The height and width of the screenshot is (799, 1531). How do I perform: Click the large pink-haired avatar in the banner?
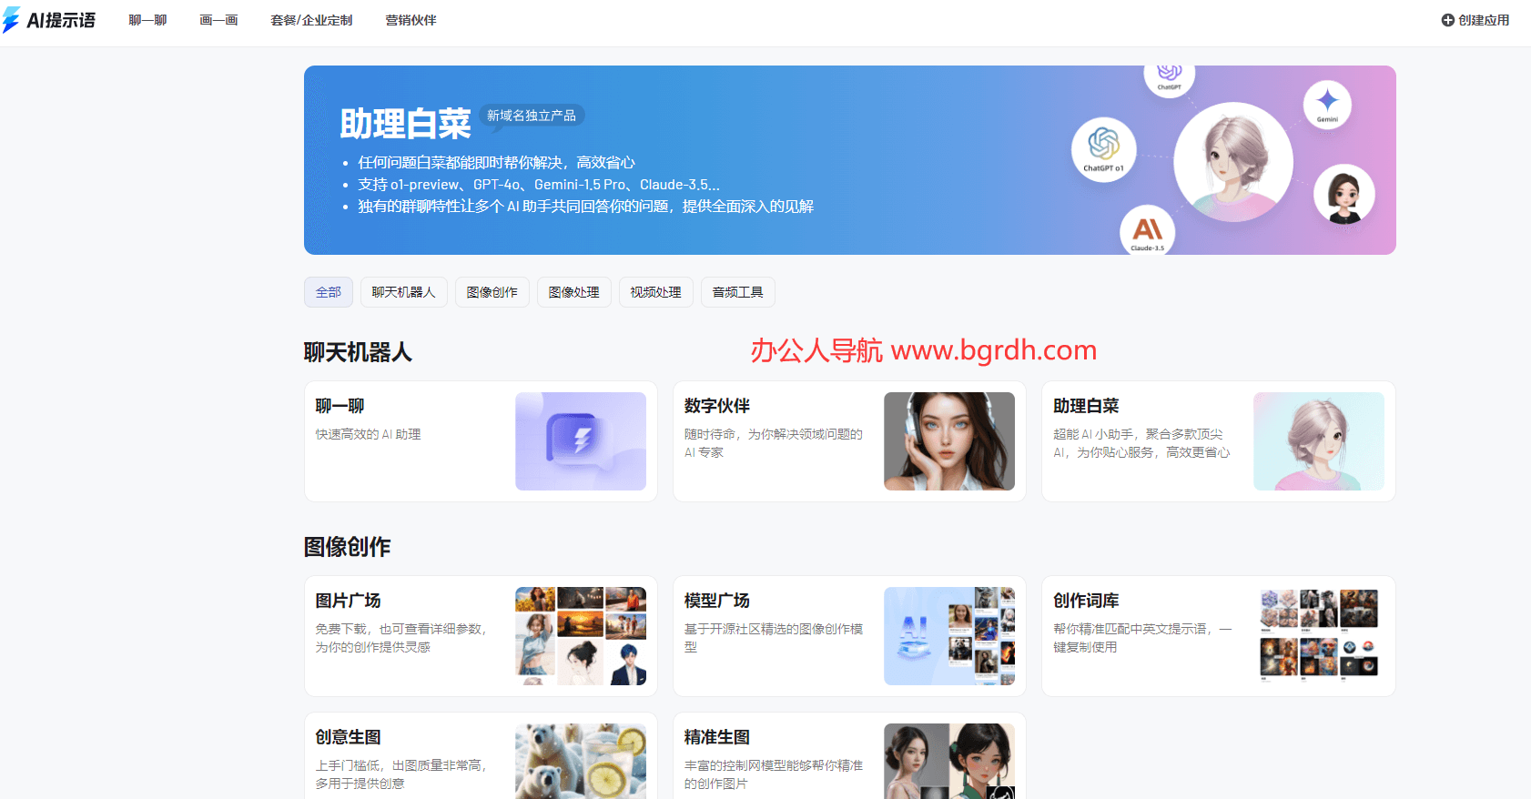(1233, 162)
